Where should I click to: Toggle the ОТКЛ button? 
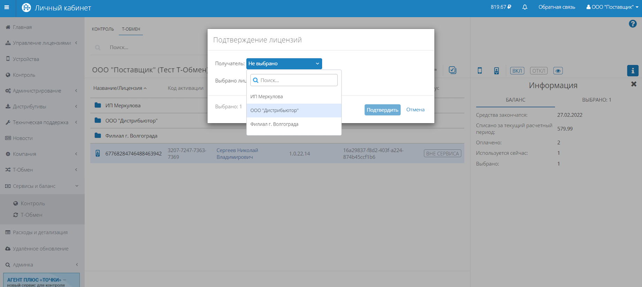pyautogui.click(x=538, y=71)
